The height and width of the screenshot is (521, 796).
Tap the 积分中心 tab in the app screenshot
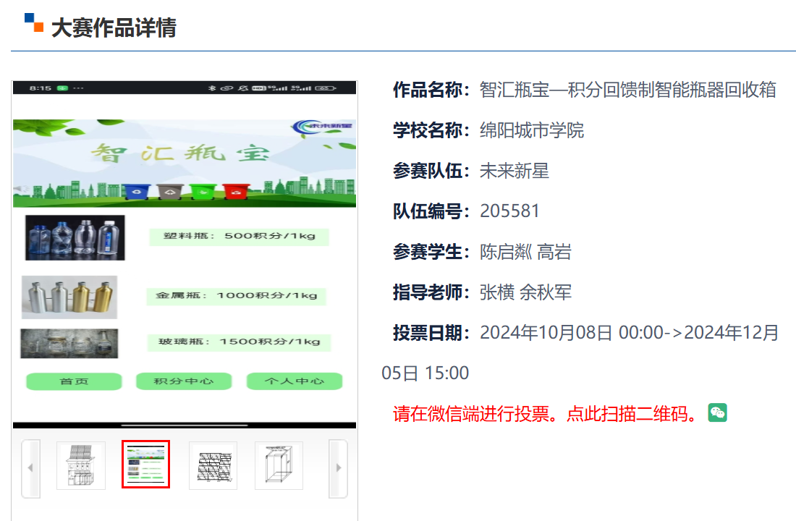(x=184, y=381)
